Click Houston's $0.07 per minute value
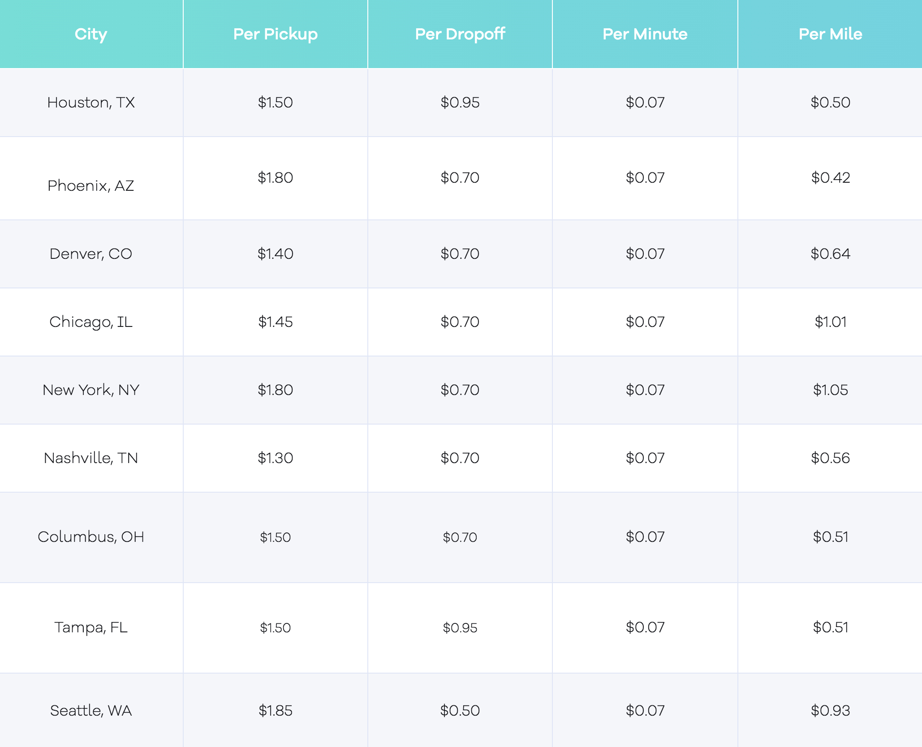922x747 pixels. coord(645,103)
